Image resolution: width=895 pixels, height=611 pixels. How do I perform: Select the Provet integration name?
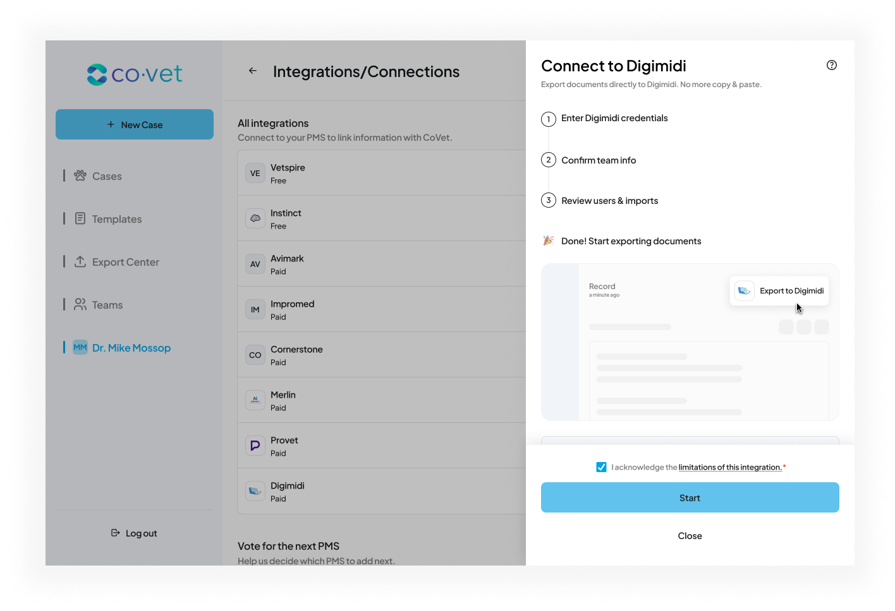284,440
